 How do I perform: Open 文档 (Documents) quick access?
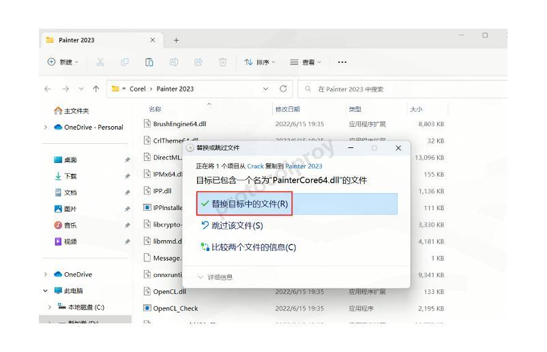[x=65, y=192]
